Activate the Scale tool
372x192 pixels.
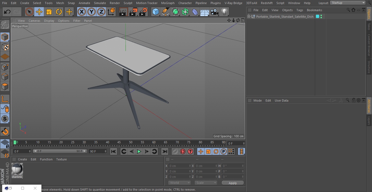49,12
